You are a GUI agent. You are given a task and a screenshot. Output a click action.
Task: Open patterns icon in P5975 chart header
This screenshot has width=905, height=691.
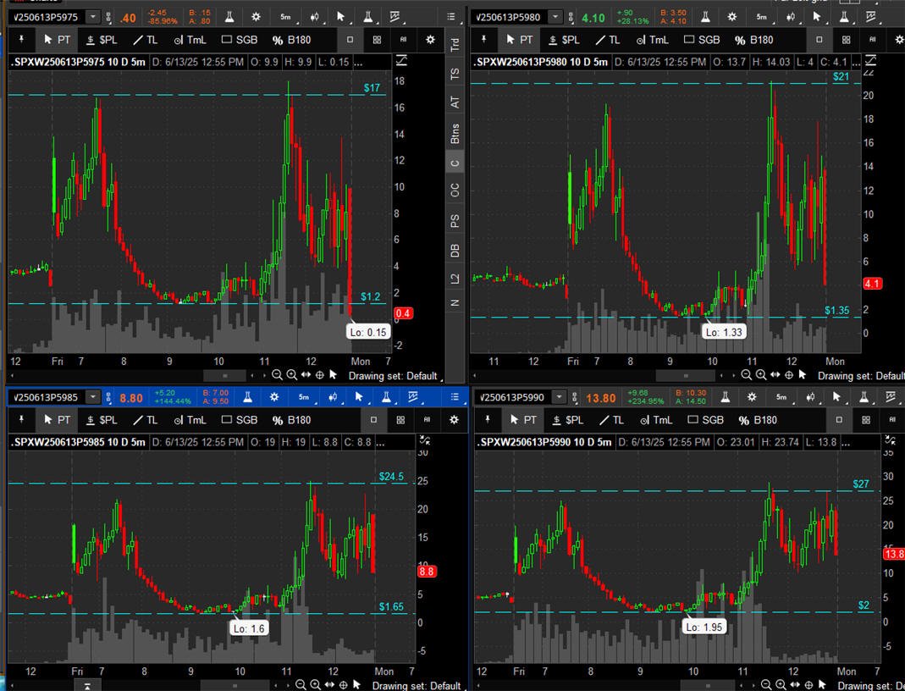(x=395, y=17)
